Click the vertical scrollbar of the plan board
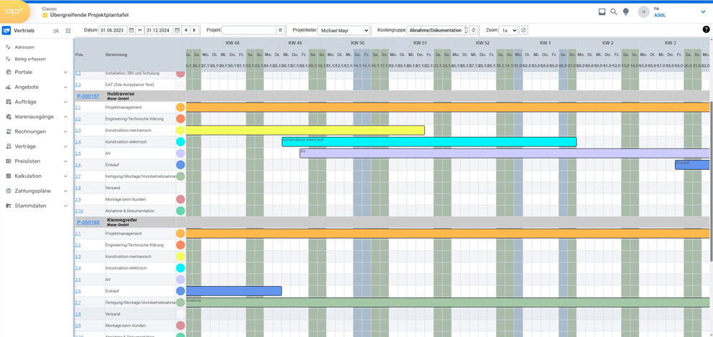 point(711,181)
